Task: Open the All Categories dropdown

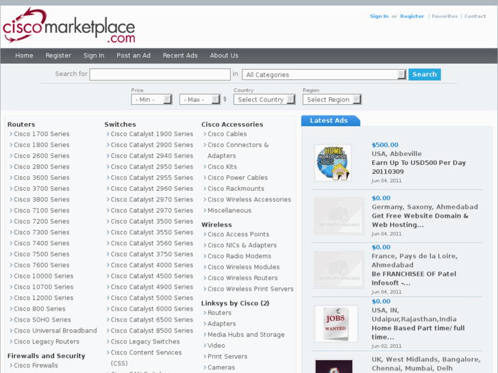Action: 324,75
